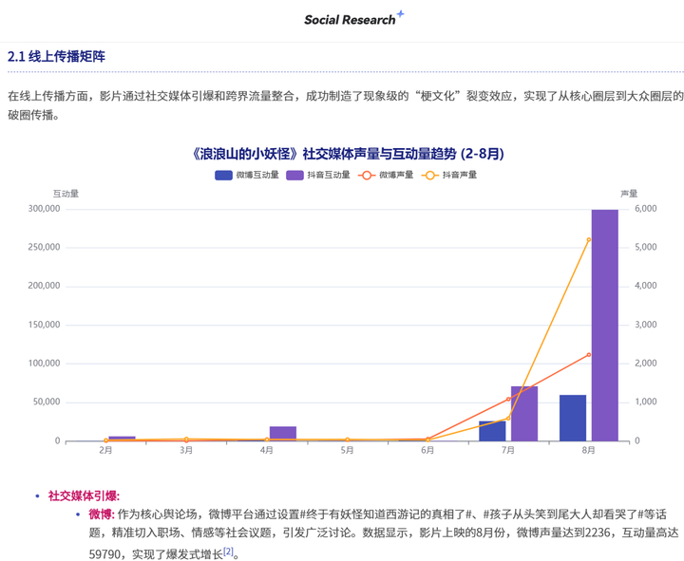Image resolution: width=684 pixels, height=561 pixels.
Task: Click the orange-red 微博声量 legend marker
Action: click(367, 176)
